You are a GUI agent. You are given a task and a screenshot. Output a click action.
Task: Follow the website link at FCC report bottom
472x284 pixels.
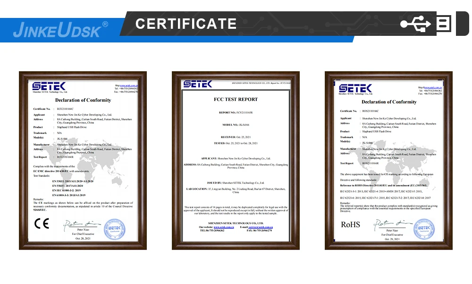(224, 227)
